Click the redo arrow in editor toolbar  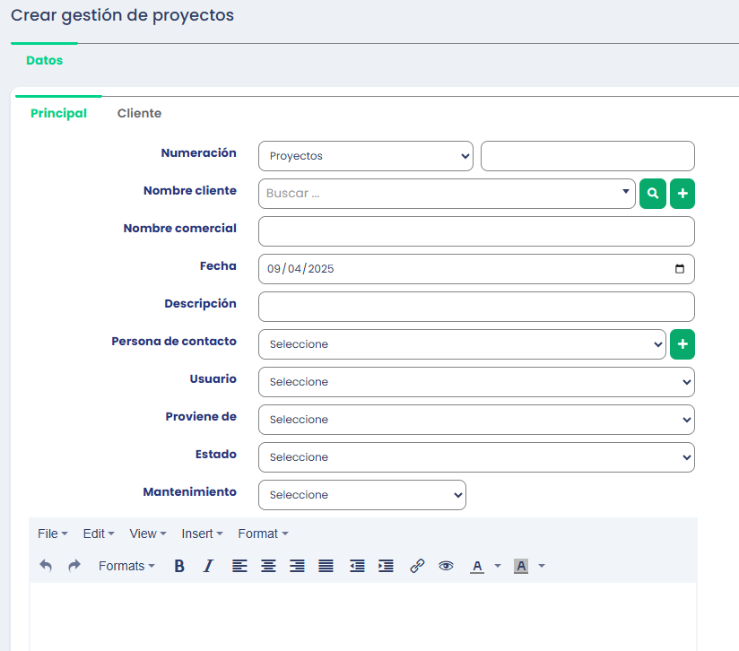coord(74,566)
